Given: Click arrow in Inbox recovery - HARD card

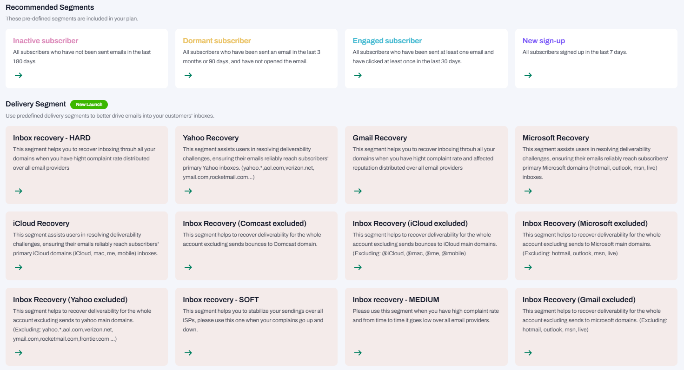Looking at the screenshot, I should pos(18,191).
